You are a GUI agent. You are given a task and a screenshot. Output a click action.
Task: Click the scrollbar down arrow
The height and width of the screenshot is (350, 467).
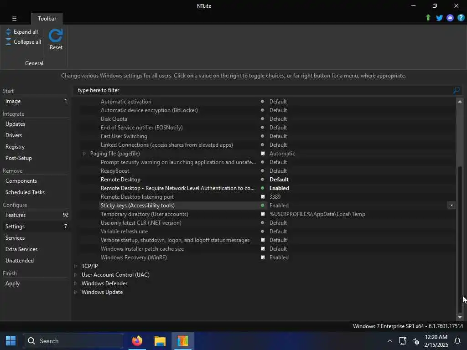(460, 317)
